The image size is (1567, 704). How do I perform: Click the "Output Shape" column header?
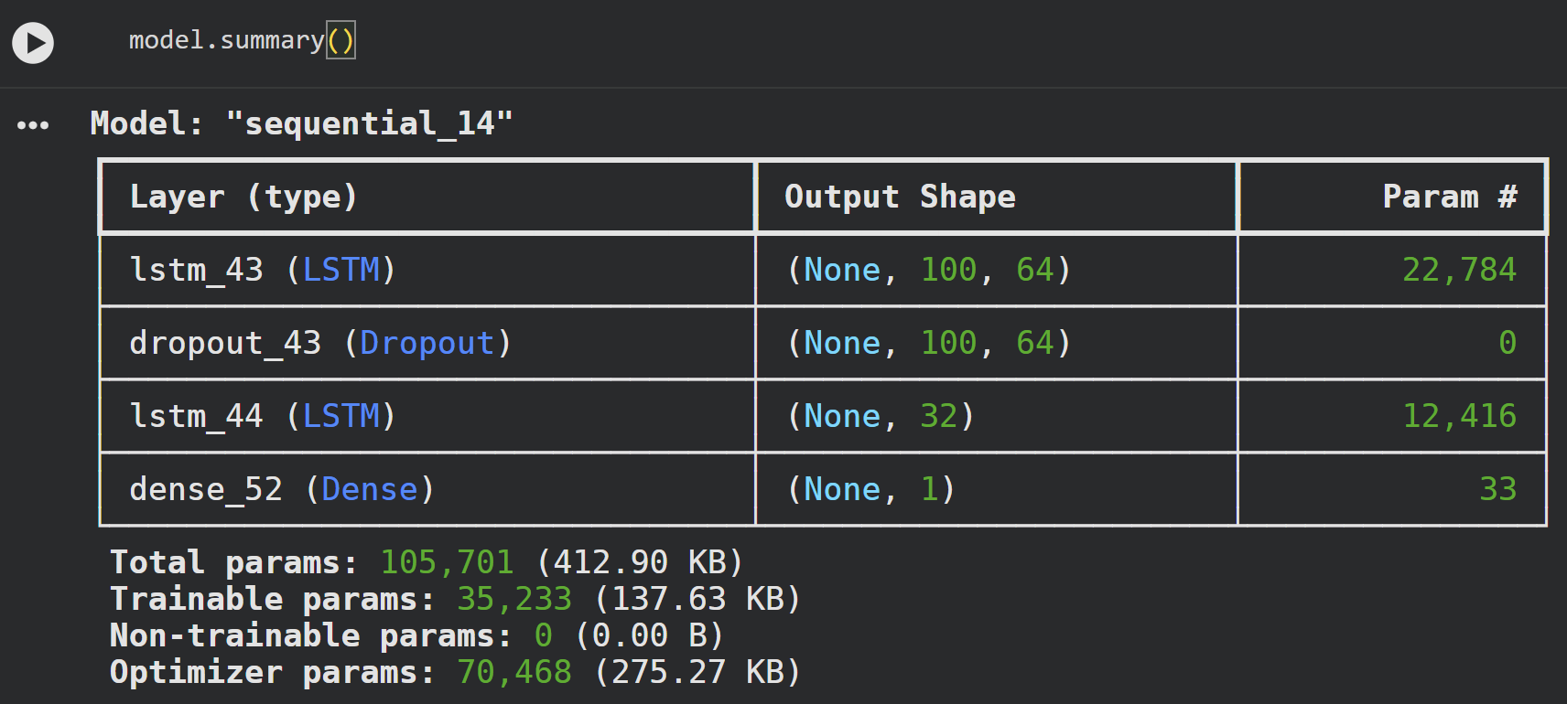(x=900, y=197)
